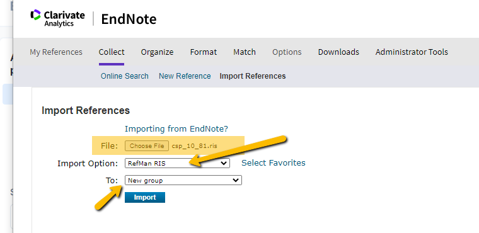479x233 pixels.
Task: Click the Import References heading
Action: coord(86,111)
